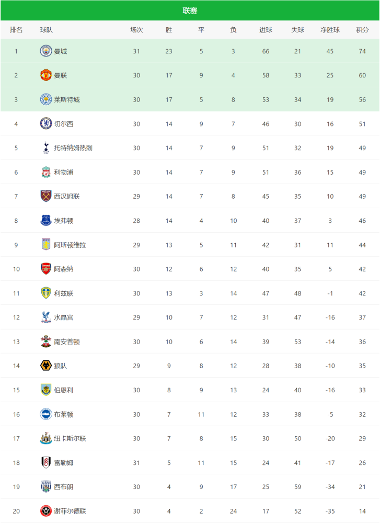This screenshot has height=523, width=380.
Task: Click the Tottenham Hotspur cockerel crest
Action: (x=46, y=148)
